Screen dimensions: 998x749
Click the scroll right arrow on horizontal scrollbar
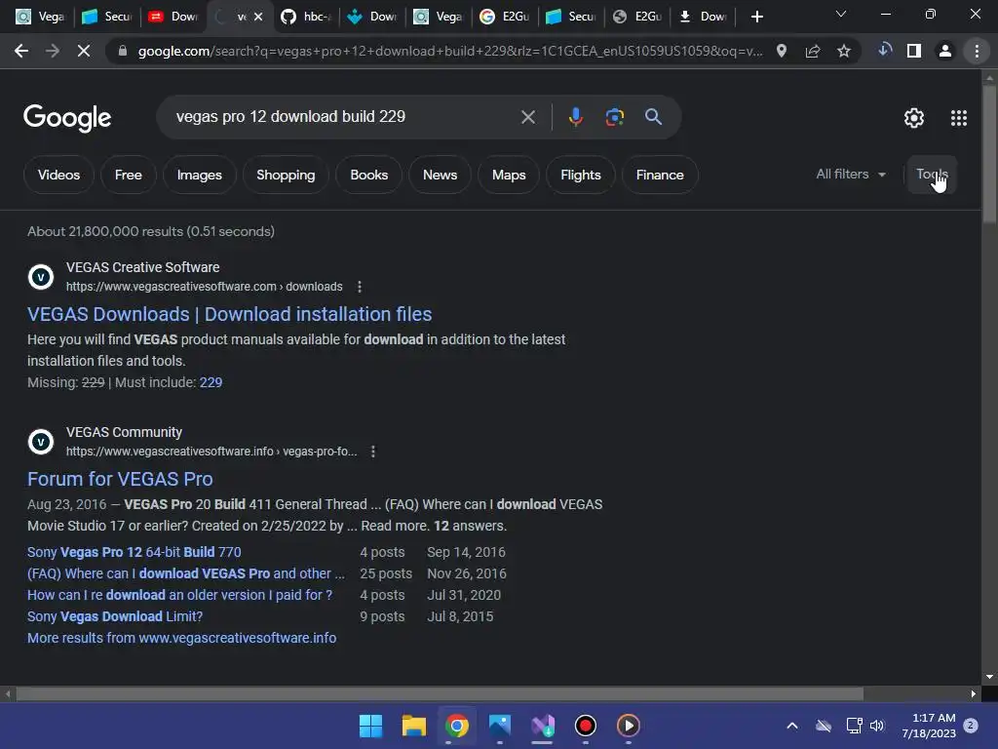point(974,693)
